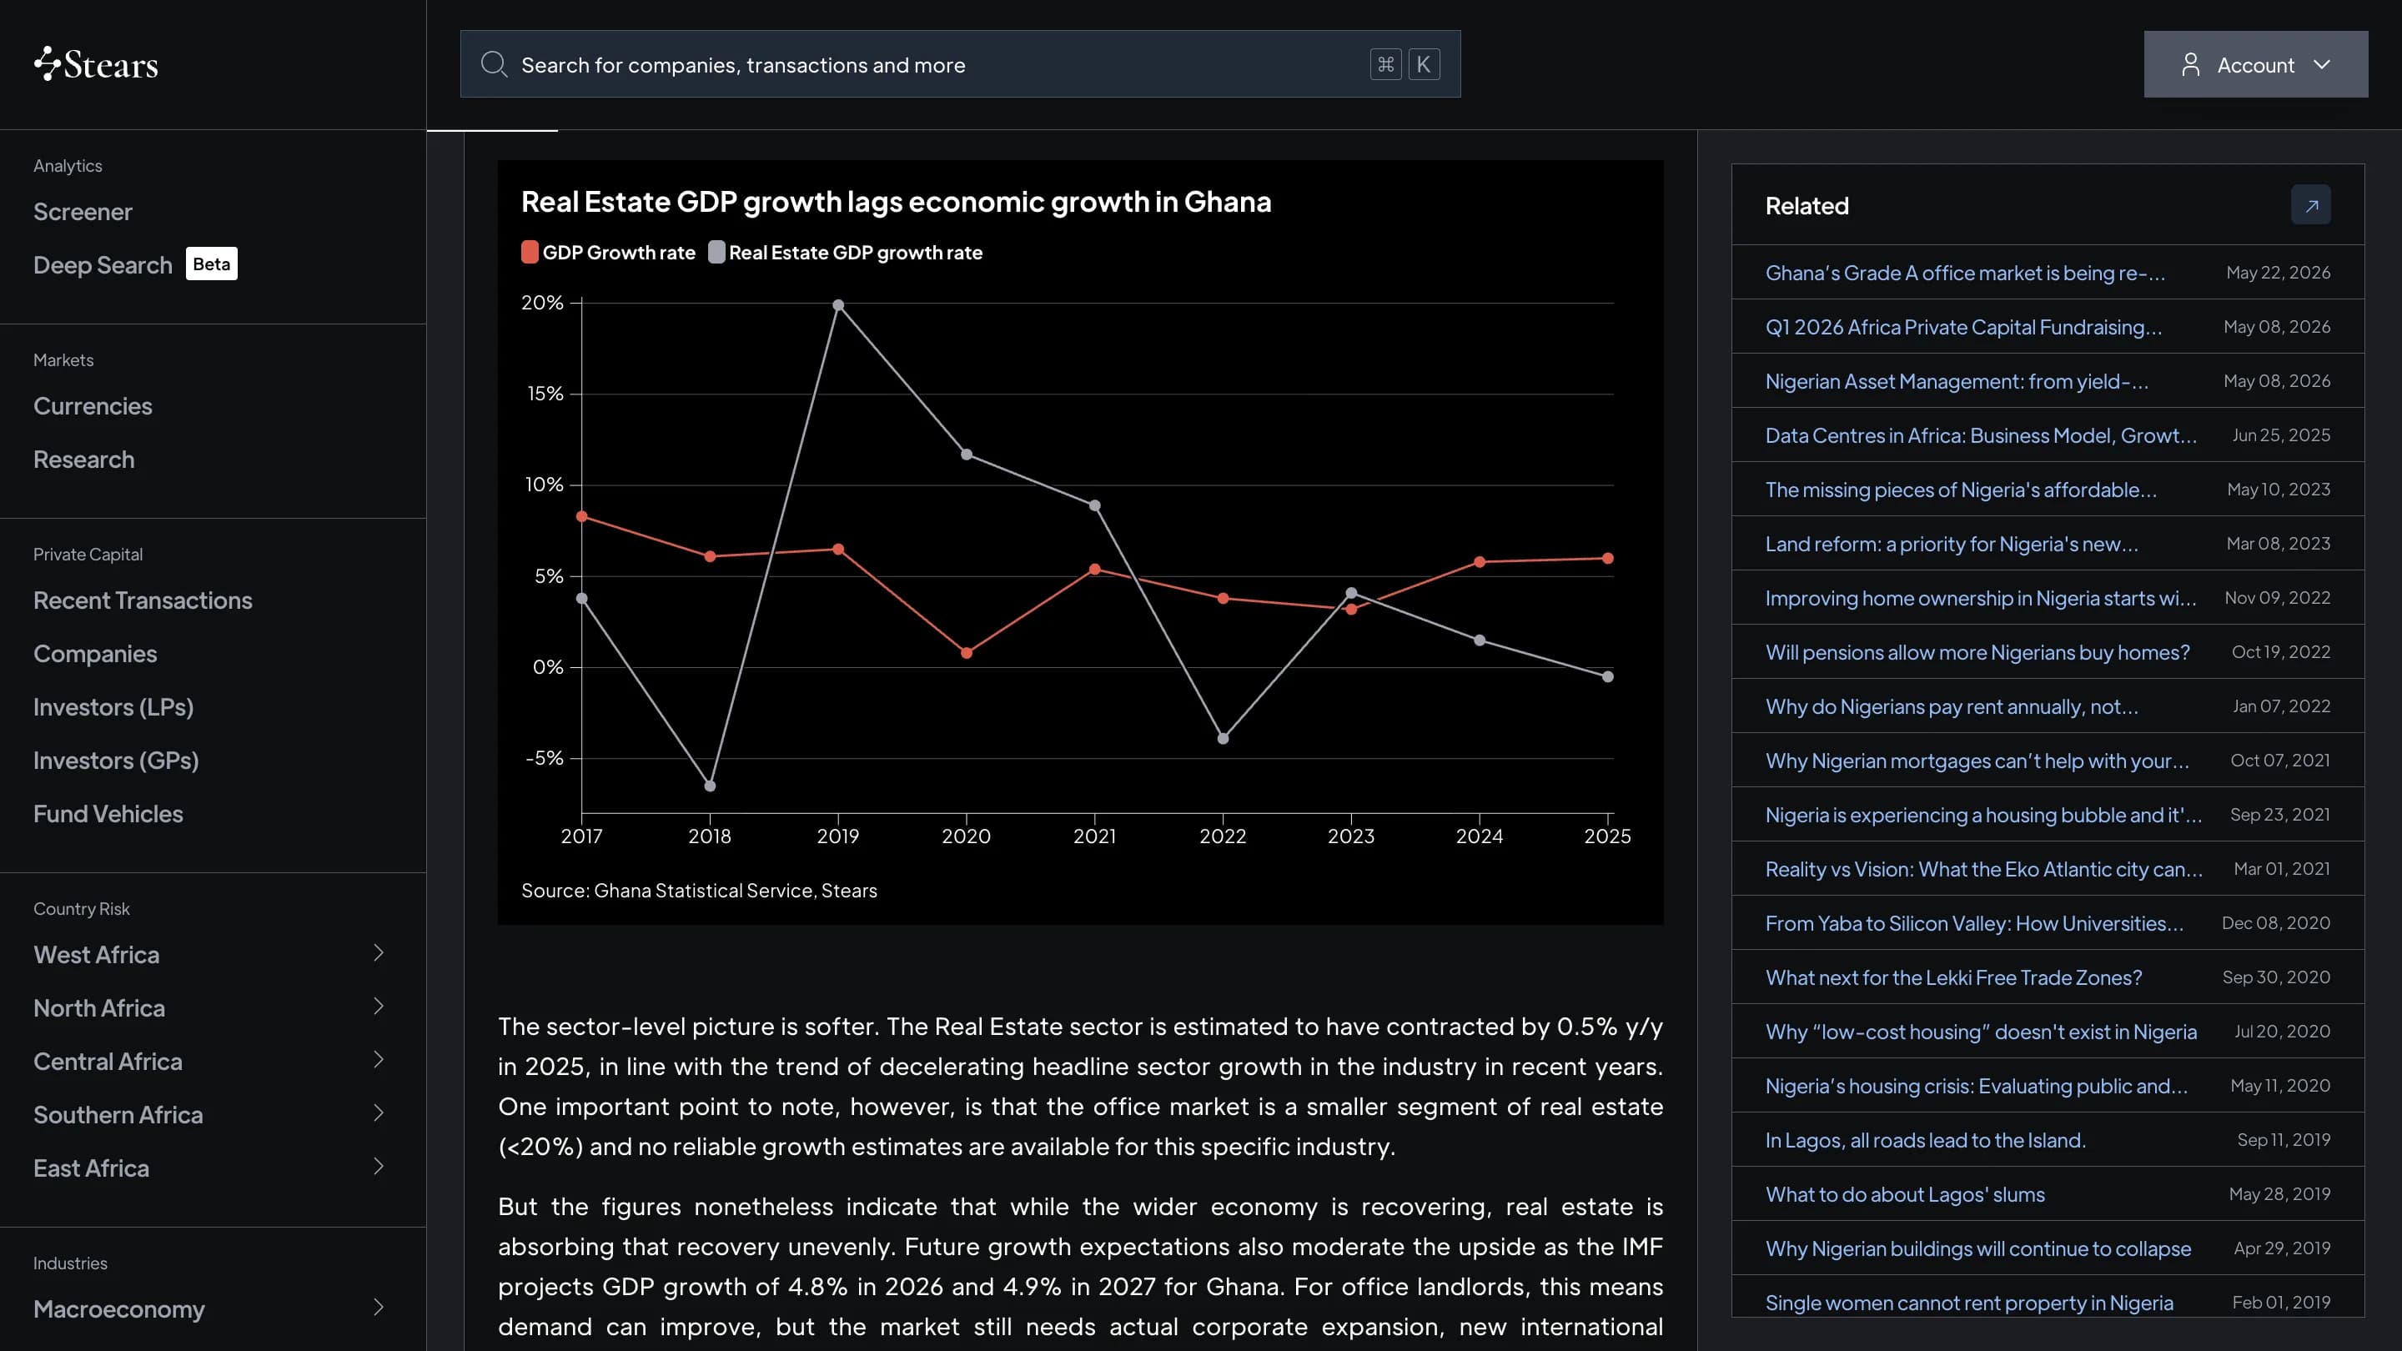
Task: Open What next for Lekki Free Trade Zones
Action: pyautogui.click(x=1953, y=977)
